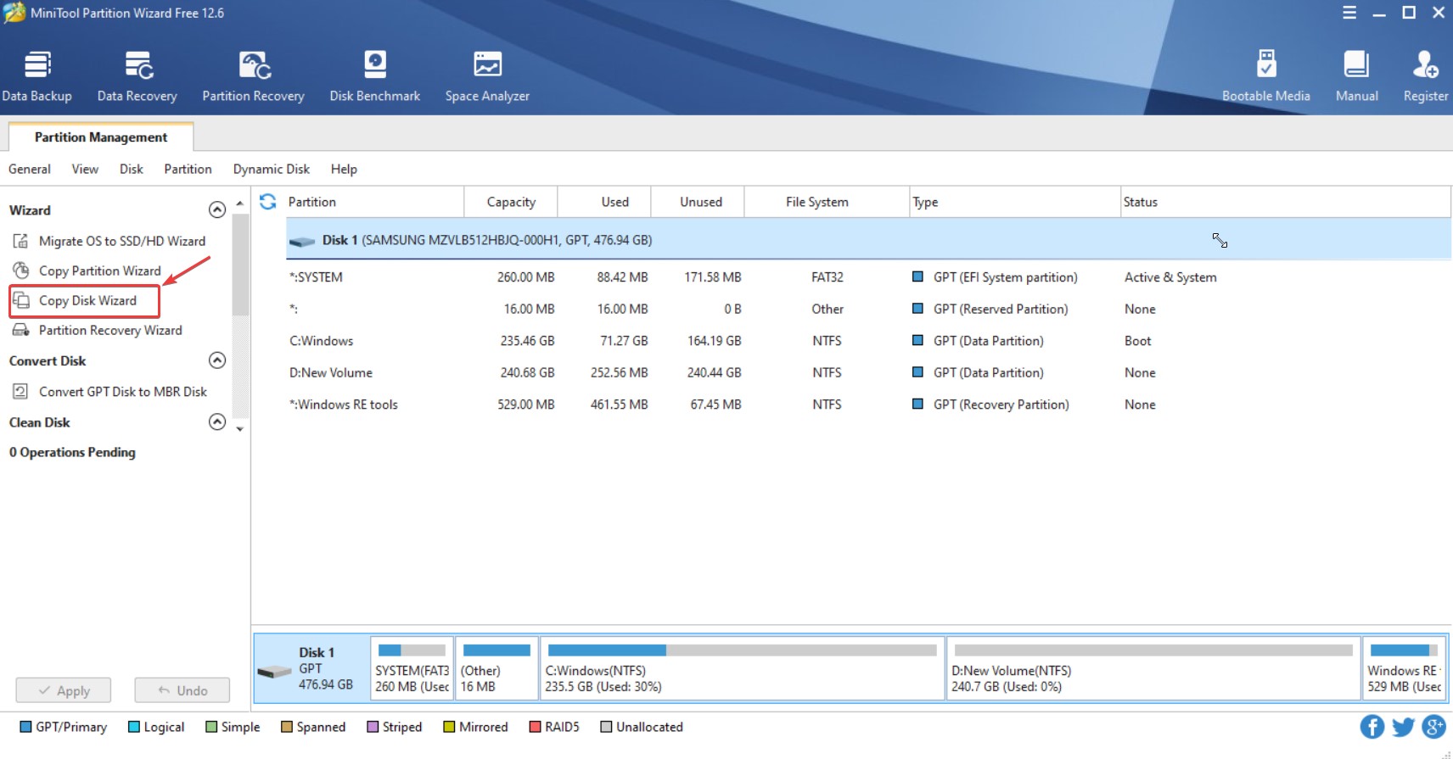The height and width of the screenshot is (759, 1453).
Task: Click the Disk 1 drive icon in the disk map
Action: pyautogui.click(x=274, y=672)
